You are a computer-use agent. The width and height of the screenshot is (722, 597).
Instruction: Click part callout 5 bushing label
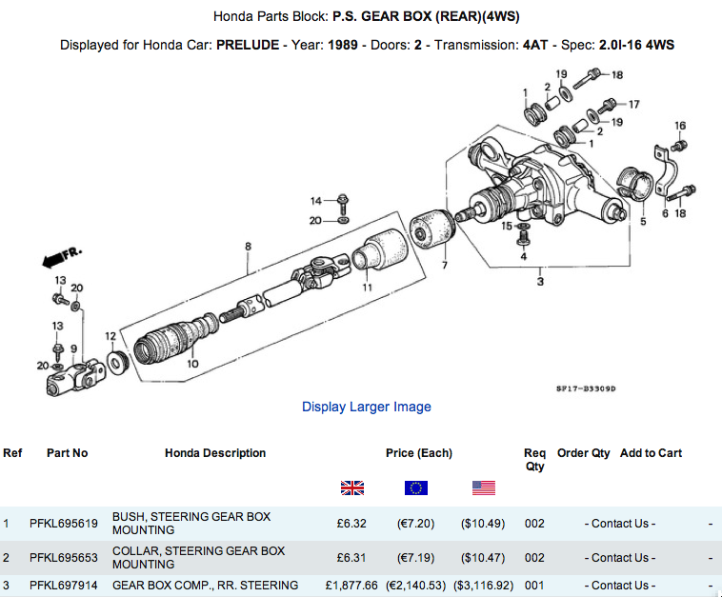point(643,222)
